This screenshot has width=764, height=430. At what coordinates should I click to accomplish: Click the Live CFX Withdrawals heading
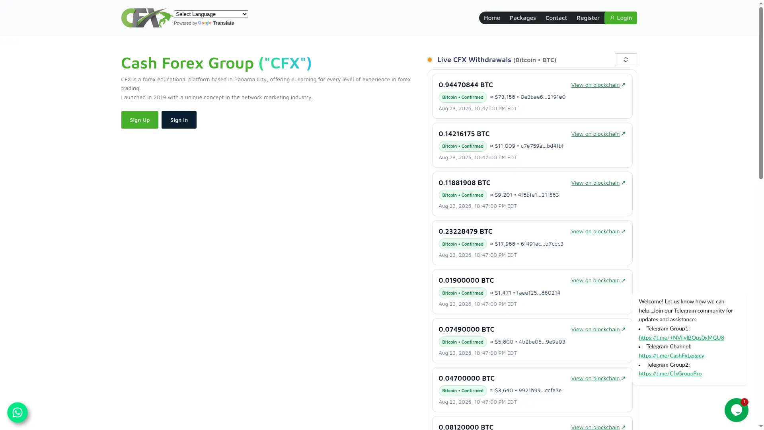[497, 60]
